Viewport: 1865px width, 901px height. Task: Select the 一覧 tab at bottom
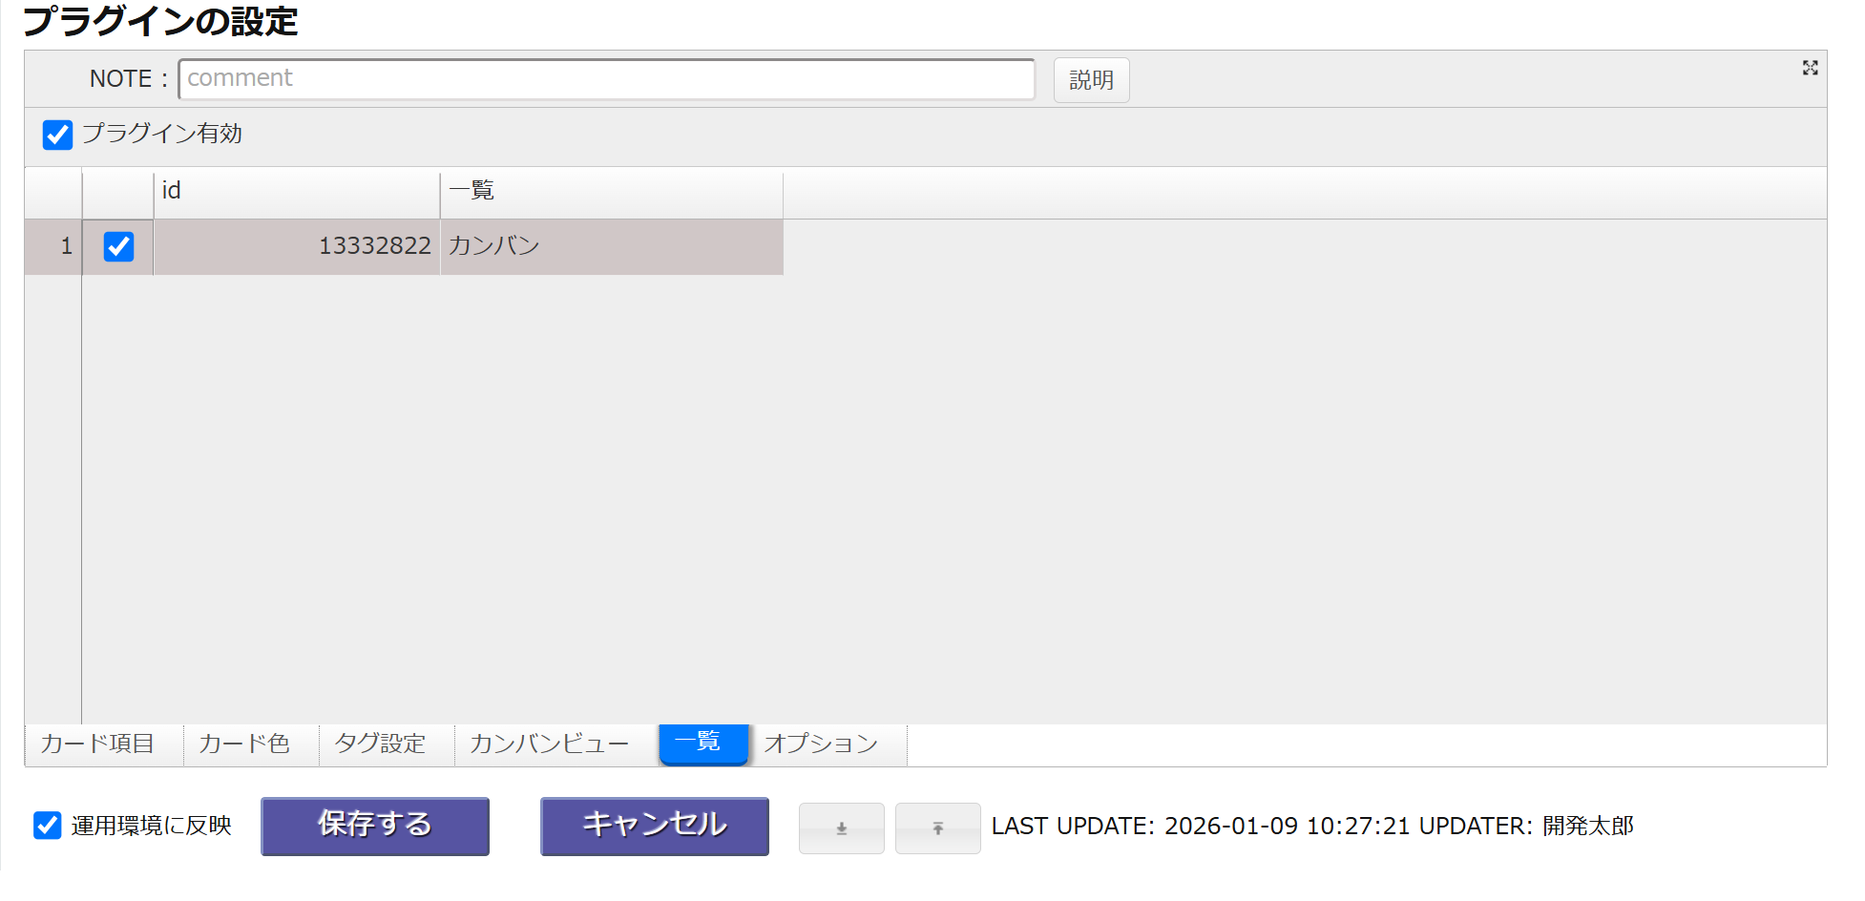tap(703, 743)
